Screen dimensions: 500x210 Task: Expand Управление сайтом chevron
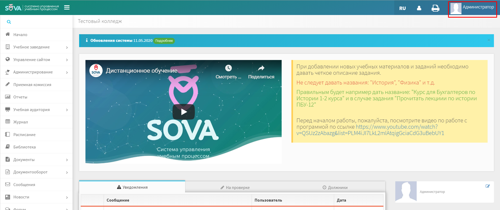67,60
